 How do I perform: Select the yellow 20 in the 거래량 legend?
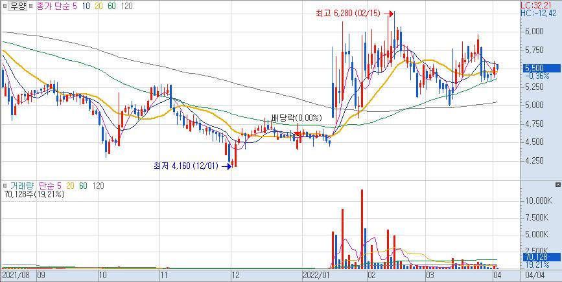[x=70, y=186]
